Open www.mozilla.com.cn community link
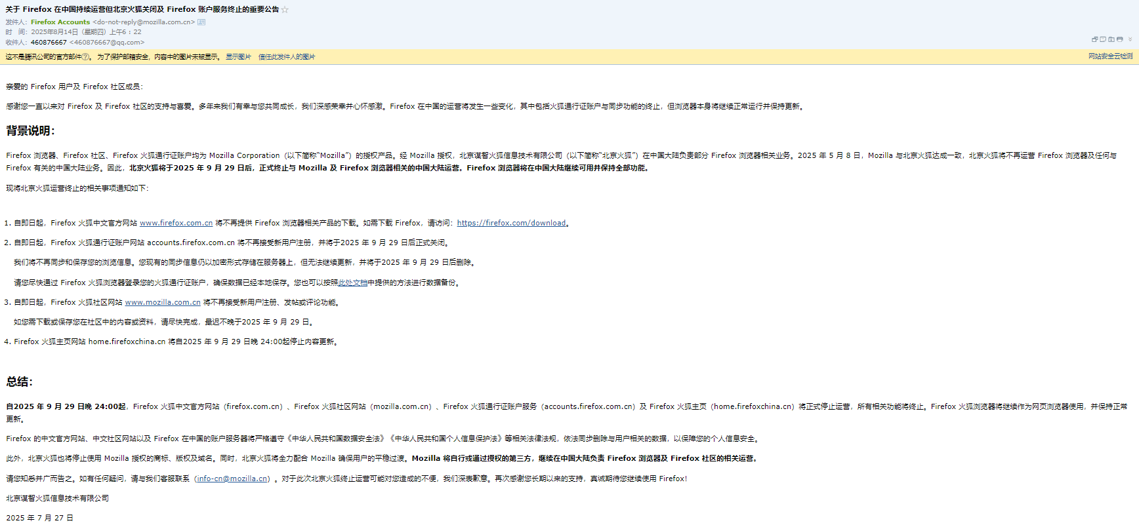Viewport: 1139px width, 529px height. pos(163,302)
